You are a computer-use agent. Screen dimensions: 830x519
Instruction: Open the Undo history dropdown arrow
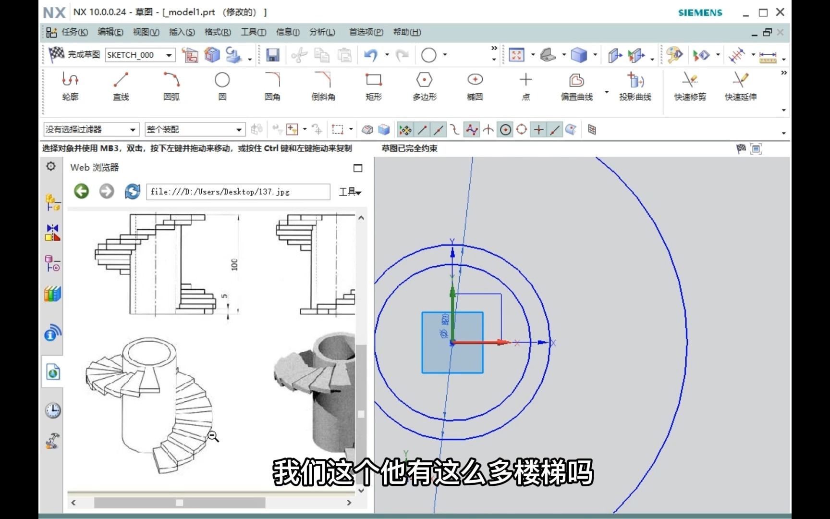(387, 55)
